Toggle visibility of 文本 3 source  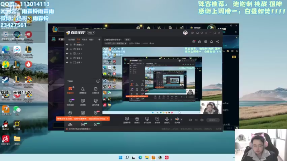(67, 49)
